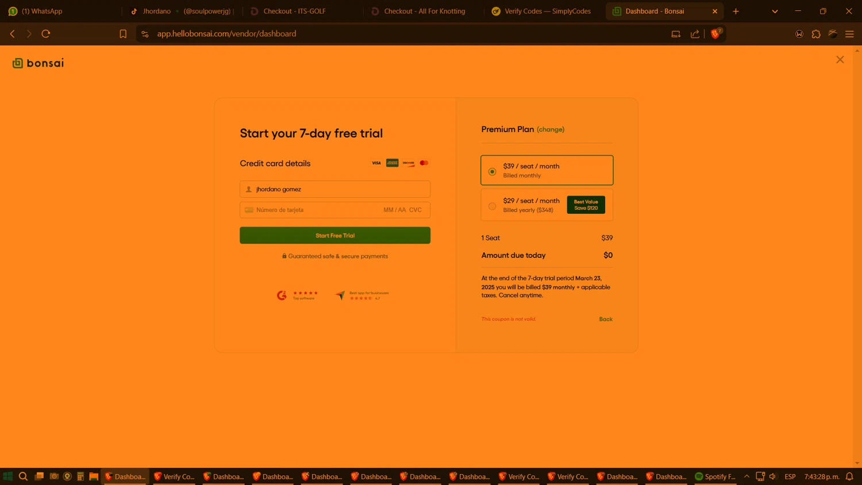This screenshot has width=862, height=485.
Task: Close the Dashboard - Bonsai tab
Action: tap(715, 11)
